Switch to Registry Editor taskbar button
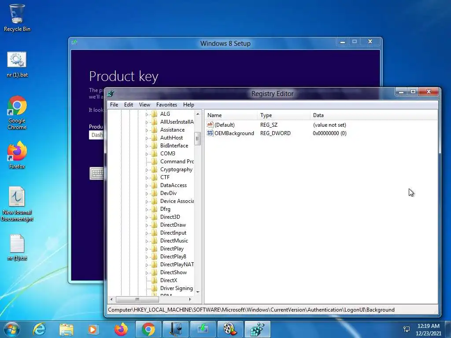Viewport: 451px width, 338px height. click(257, 329)
